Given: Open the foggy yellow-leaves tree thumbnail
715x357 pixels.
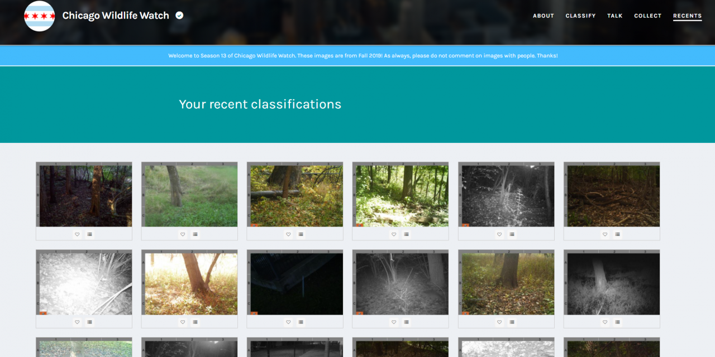Looking at the screenshot, I should pos(506,282).
